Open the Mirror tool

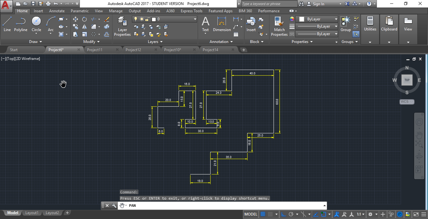click(x=85, y=26)
